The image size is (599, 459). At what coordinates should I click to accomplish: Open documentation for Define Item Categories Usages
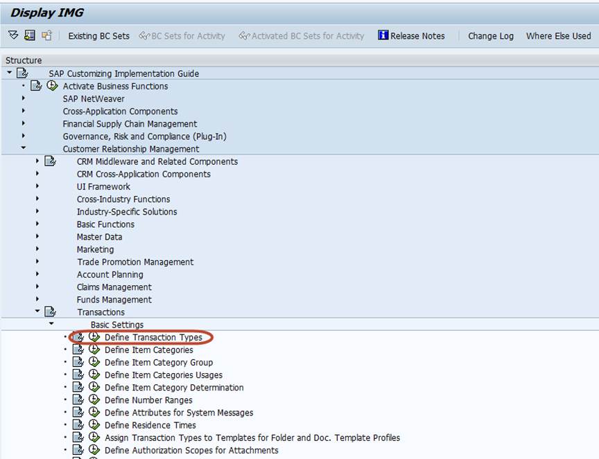[x=78, y=375]
